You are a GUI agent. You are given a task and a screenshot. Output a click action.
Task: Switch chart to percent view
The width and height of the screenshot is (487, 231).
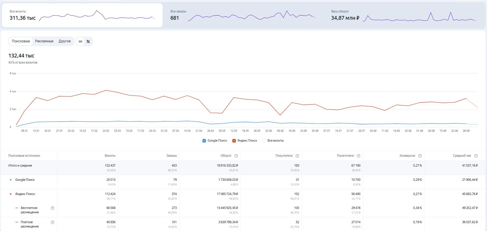88,41
